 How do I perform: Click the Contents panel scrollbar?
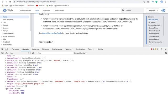[x=164, y=26]
